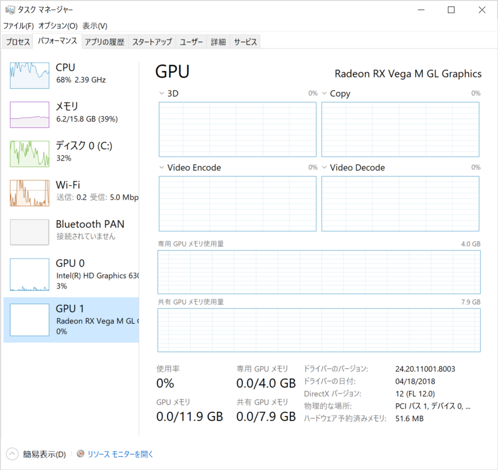The height and width of the screenshot is (470, 498).
Task: Click 簡易表示(D) fewer details button
Action: (44, 454)
